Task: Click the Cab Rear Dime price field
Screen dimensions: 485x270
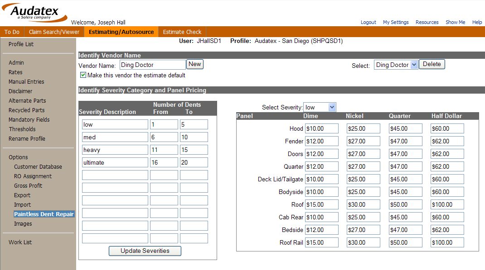Action: [322, 217]
